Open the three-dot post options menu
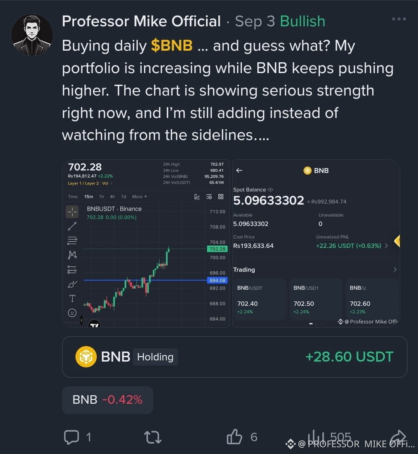418x454 pixels. point(399,19)
